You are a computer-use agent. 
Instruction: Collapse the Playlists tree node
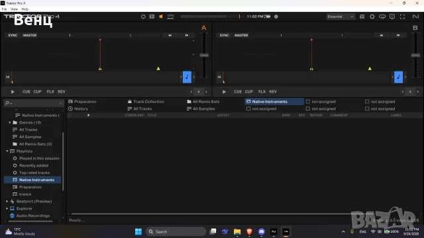[x=7, y=151]
